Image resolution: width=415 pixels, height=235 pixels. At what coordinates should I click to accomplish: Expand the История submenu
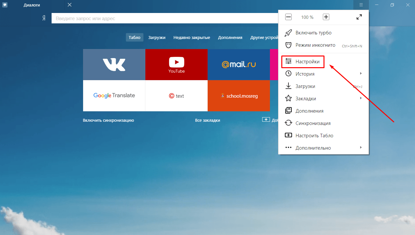tap(323, 74)
